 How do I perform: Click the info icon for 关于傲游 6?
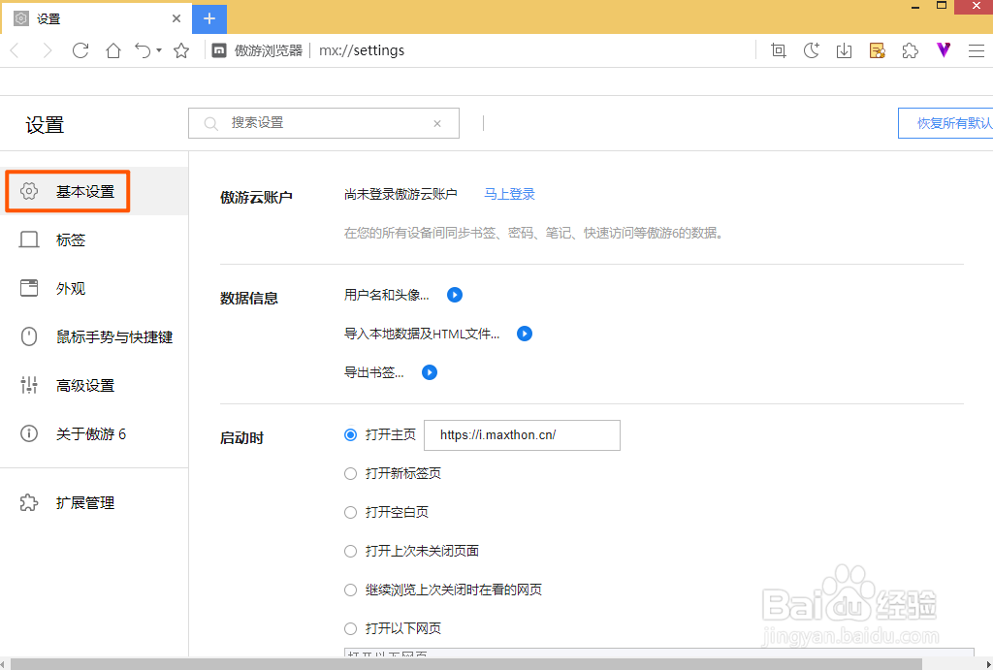(29, 433)
